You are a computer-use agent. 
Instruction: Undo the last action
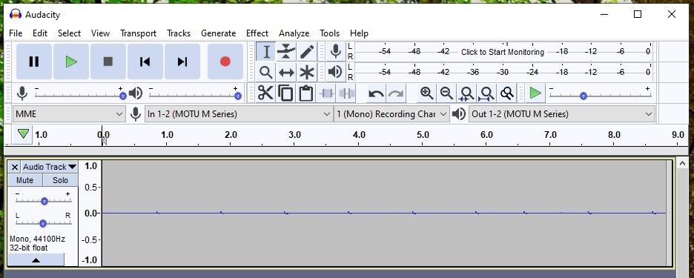pyautogui.click(x=376, y=93)
